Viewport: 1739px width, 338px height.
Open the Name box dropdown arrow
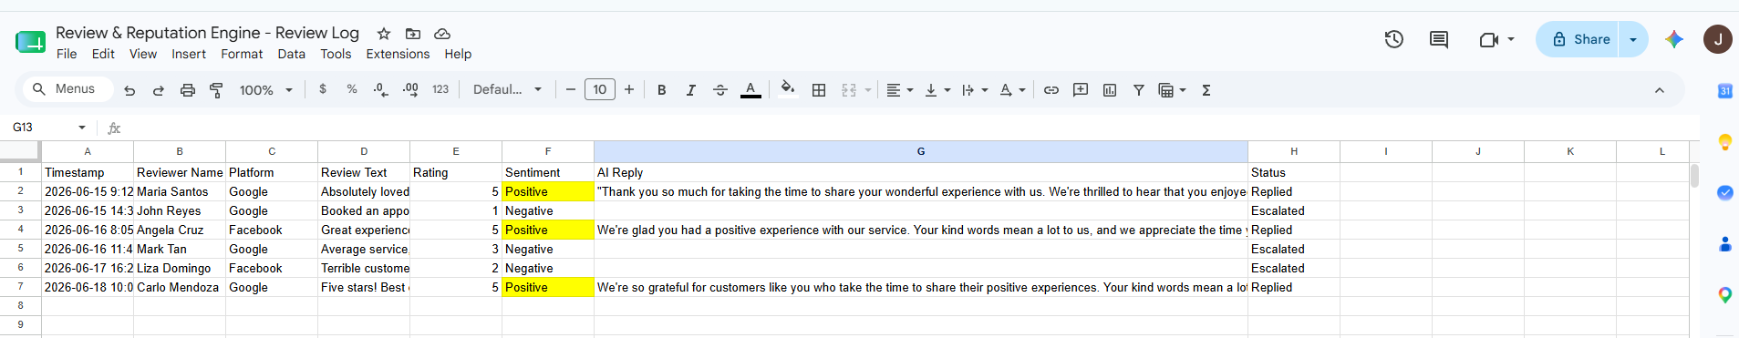(x=82, y=128)
